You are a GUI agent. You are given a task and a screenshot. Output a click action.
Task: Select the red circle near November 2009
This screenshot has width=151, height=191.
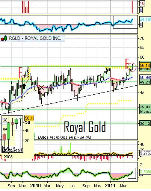click(x=24, y=79)
